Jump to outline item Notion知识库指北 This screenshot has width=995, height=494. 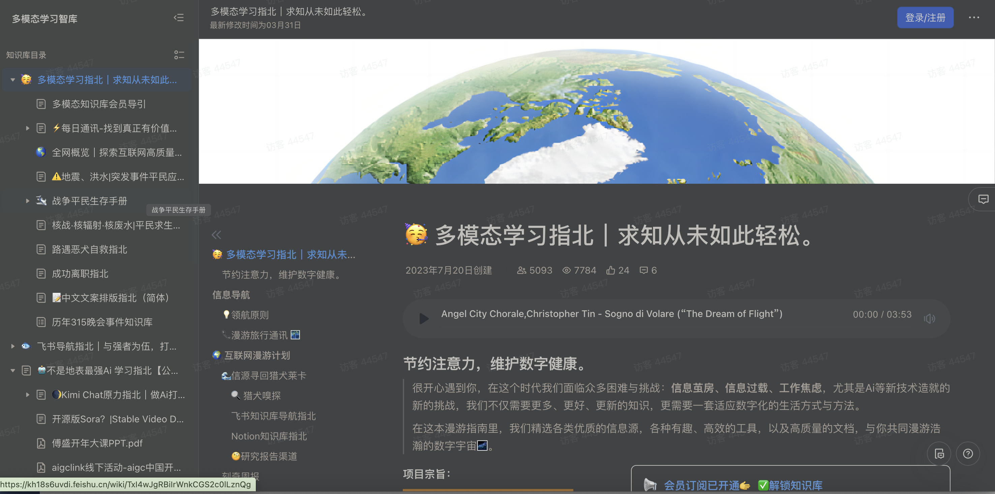coord(269,436)
